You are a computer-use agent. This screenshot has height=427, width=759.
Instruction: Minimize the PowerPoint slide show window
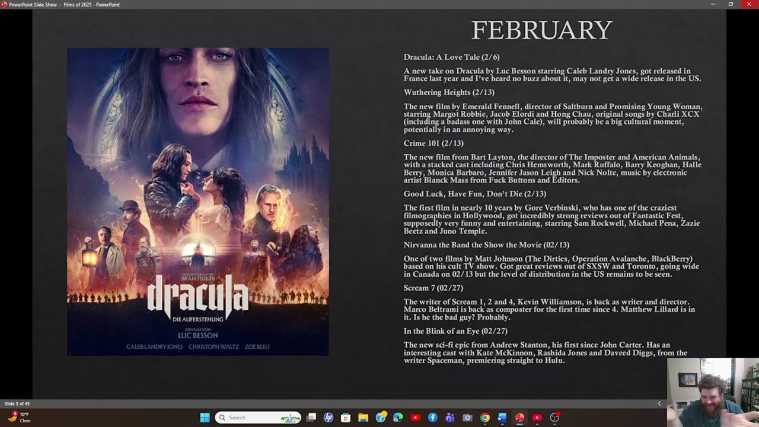point(713,4)
